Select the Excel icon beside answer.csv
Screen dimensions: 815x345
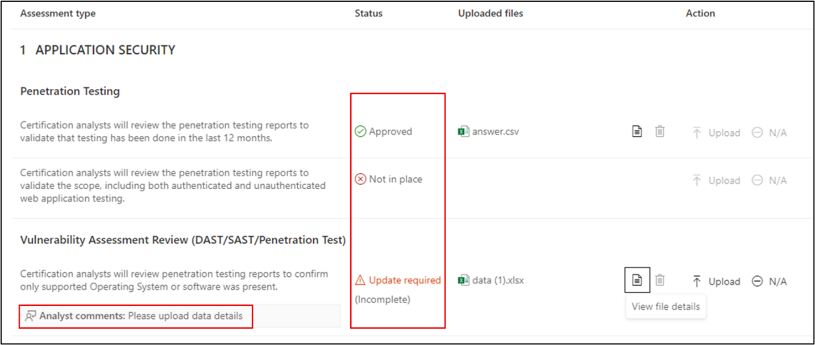click(x=465, y=131)
